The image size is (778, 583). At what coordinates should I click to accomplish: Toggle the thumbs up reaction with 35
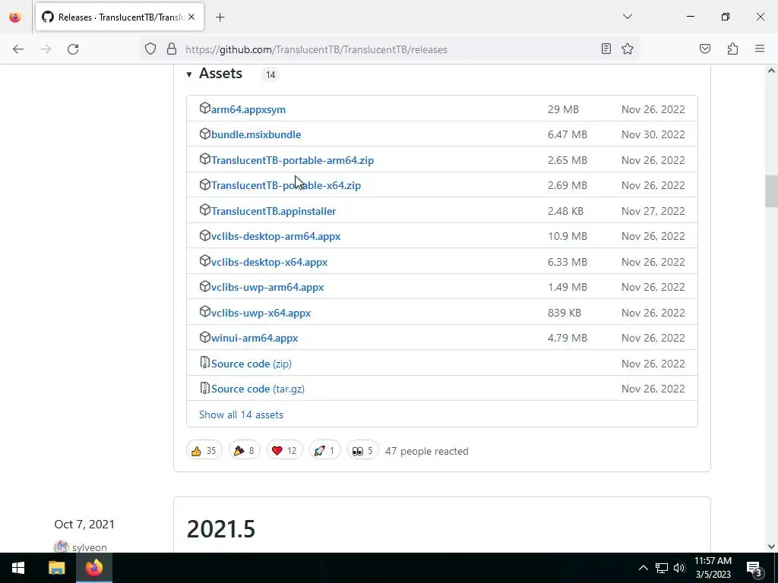[x=204, y=451]
